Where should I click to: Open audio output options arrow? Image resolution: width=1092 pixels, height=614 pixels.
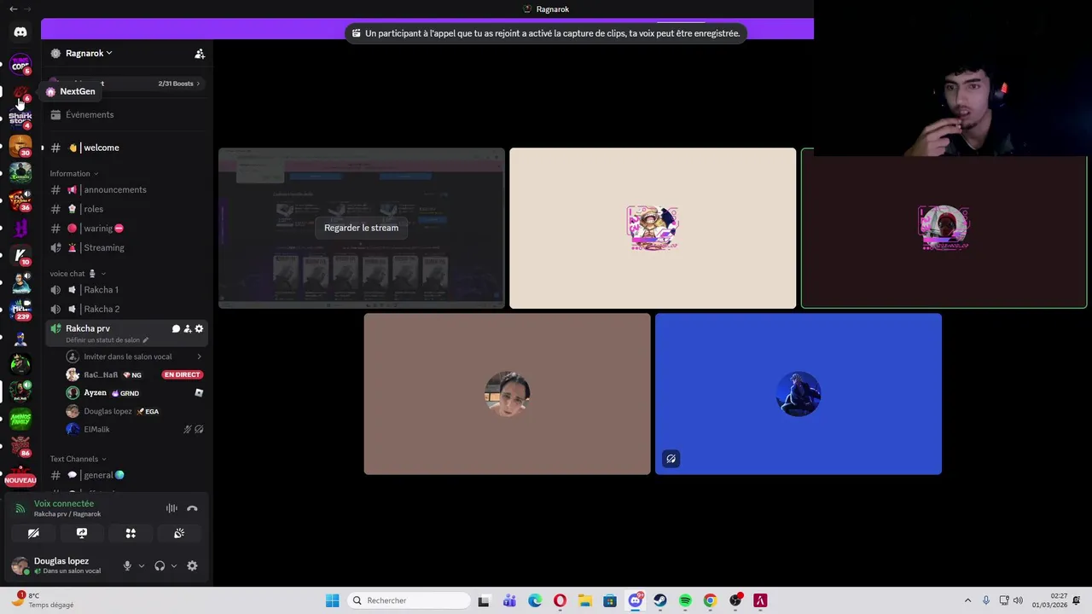[x=174, y=566]
